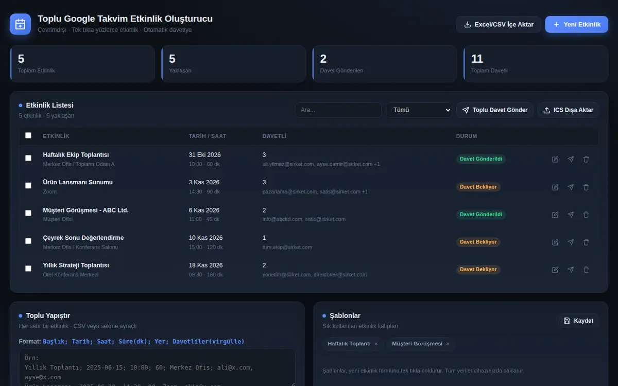
Task: Edit Müşteri Görüşmesi - ABC Ltd. event
Action: tap(555, 215)
